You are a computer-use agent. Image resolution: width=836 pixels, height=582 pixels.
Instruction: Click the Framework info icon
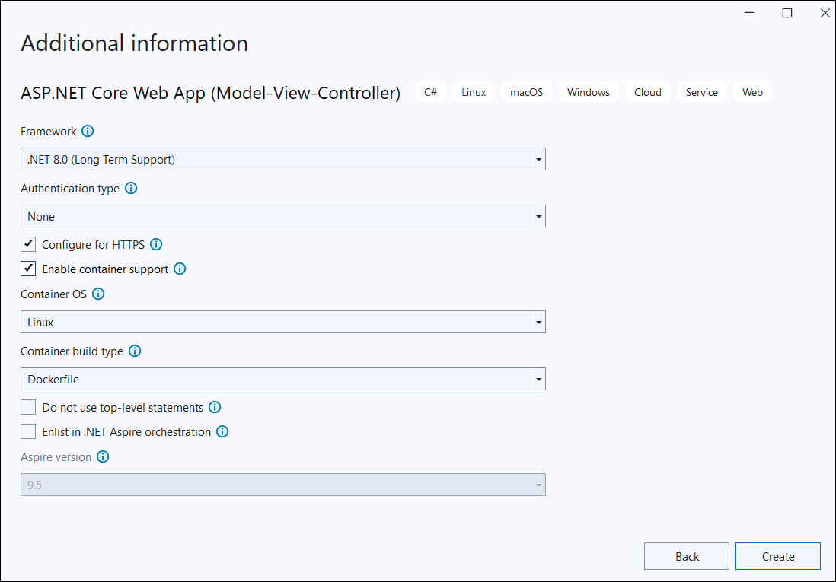88,131
